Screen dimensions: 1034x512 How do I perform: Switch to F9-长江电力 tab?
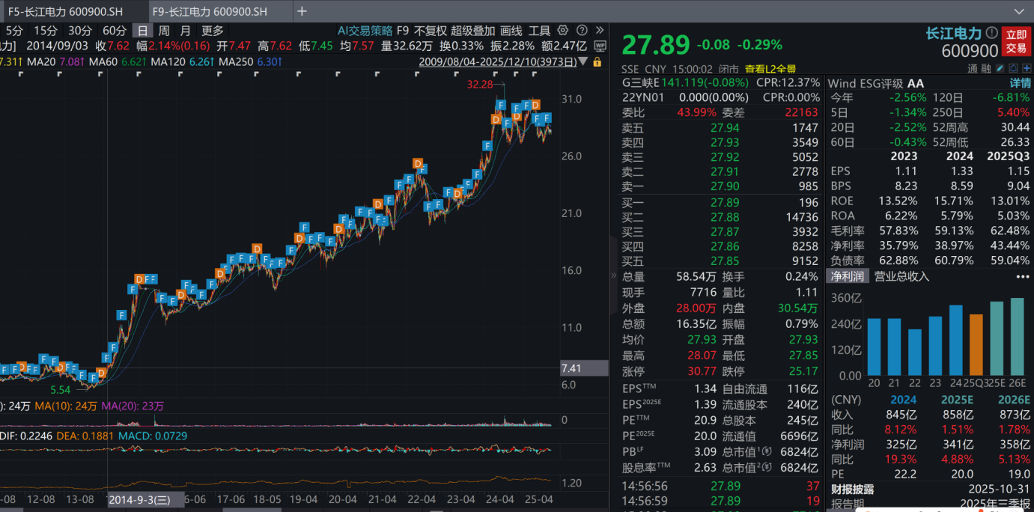point(209,11)
